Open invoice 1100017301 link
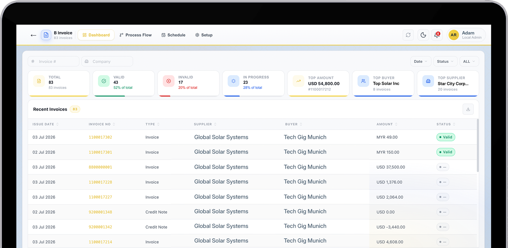Screen dimensions: 508x248 (x=100, y=152)
